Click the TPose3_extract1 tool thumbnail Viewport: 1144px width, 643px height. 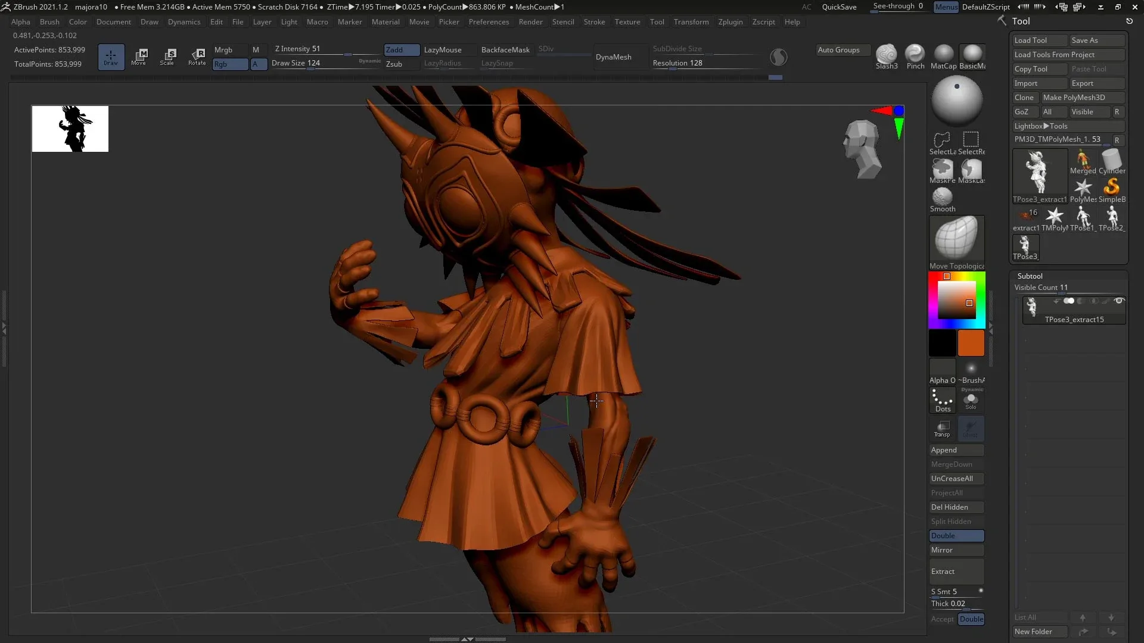click(x=1039, y=174)
